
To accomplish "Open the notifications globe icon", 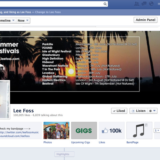I will (x=151, y=4).
